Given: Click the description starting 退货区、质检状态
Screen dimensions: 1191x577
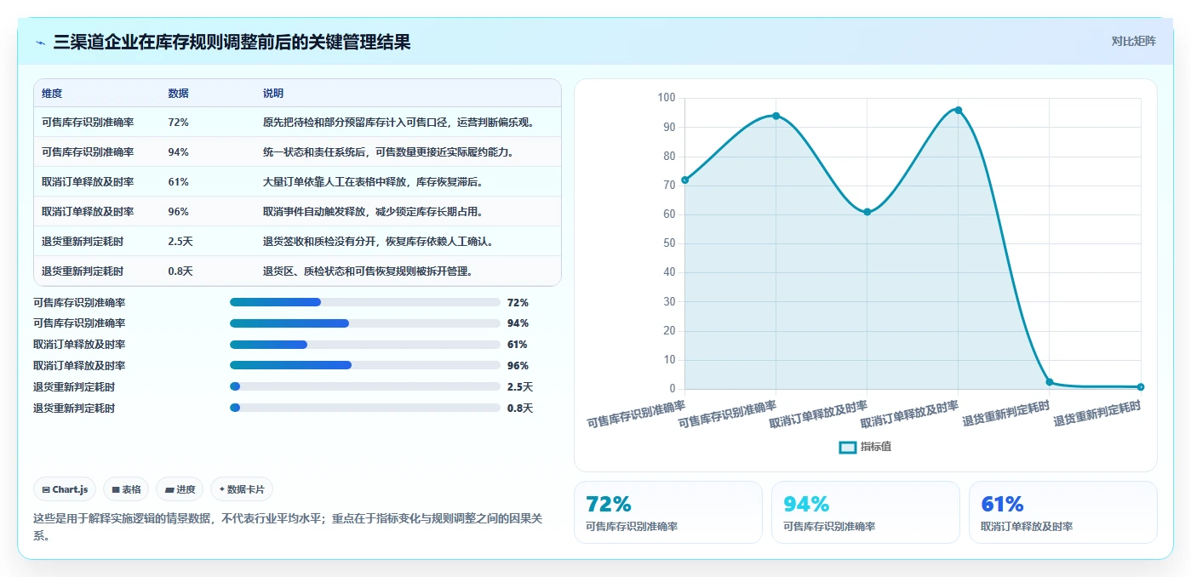Looking at the screenshot, I should [x=369, y=271].
